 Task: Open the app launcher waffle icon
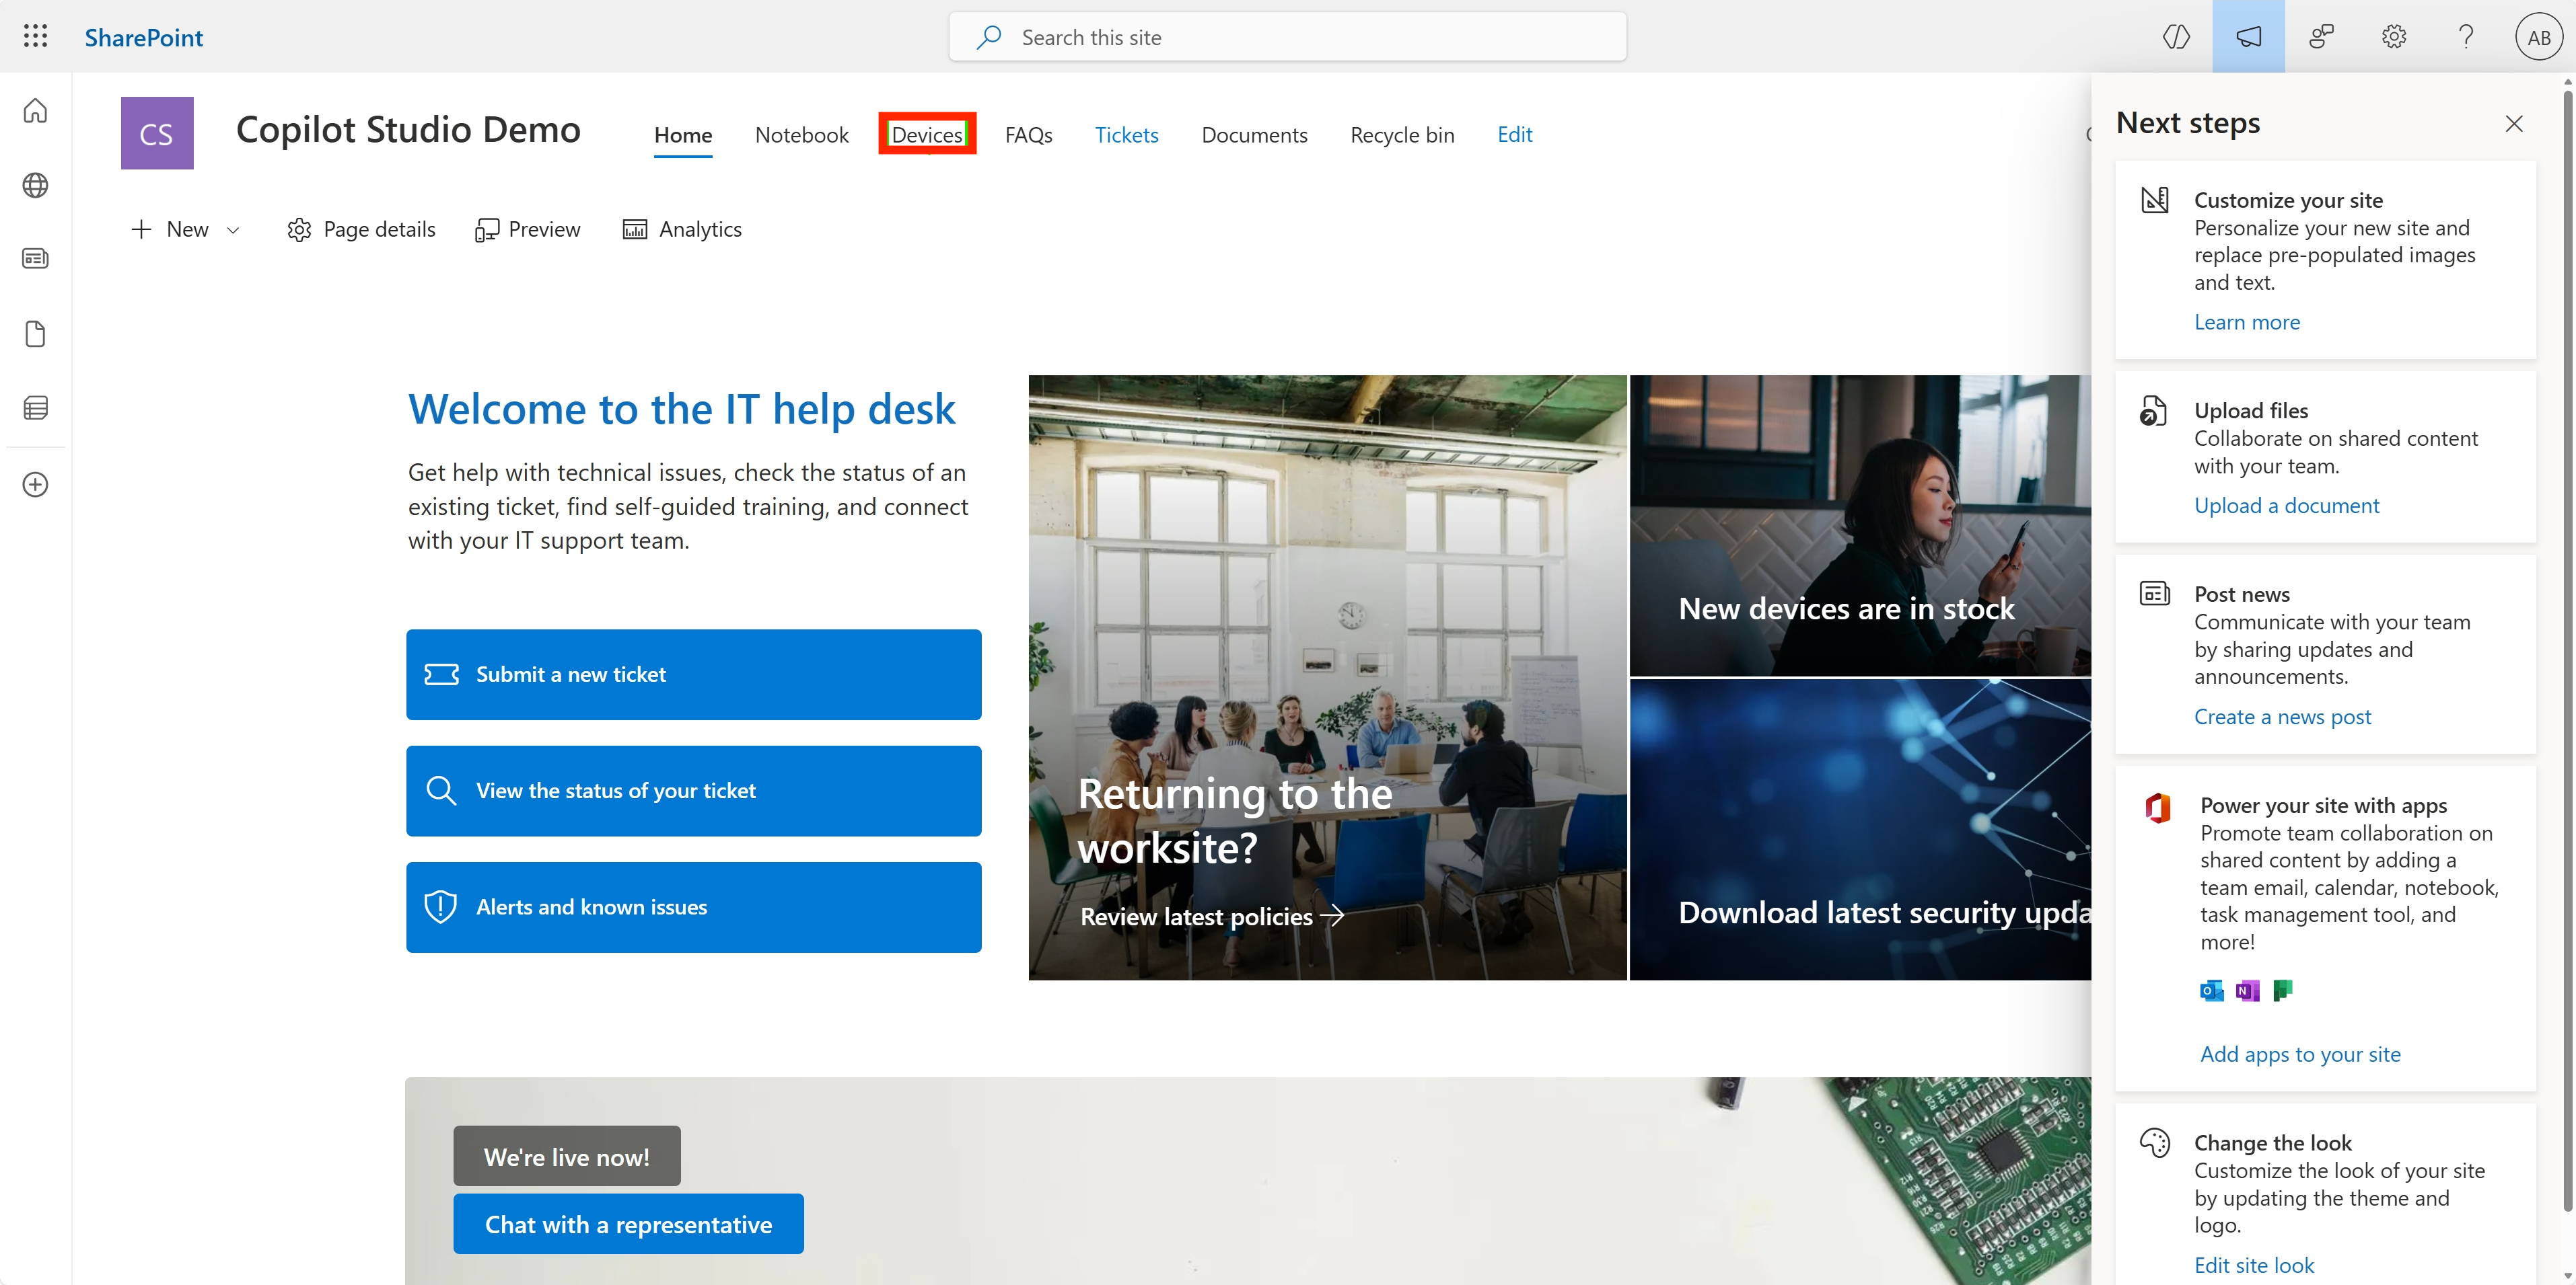35,37
